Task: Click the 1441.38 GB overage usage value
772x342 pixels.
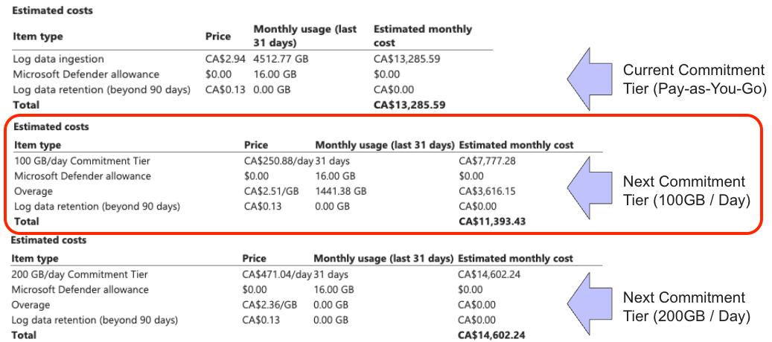Action: [x=341, y=191]
